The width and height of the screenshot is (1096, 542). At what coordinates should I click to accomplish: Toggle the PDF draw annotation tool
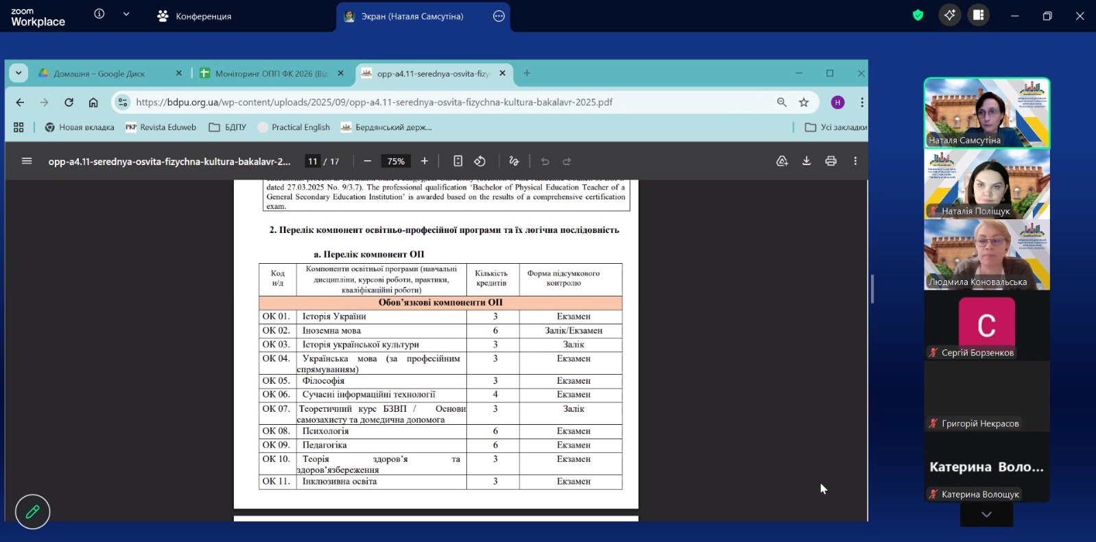pos(514,161)
